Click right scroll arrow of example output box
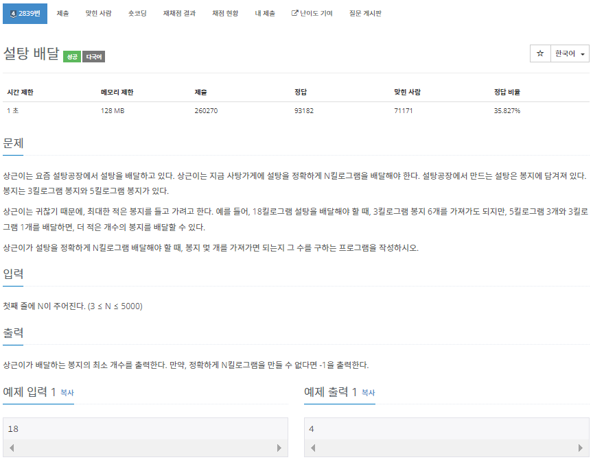 point(581,448)
